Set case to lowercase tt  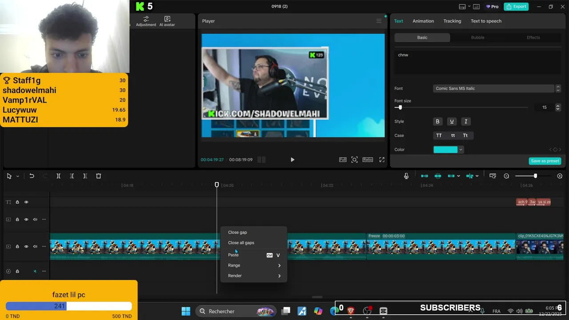453,136
